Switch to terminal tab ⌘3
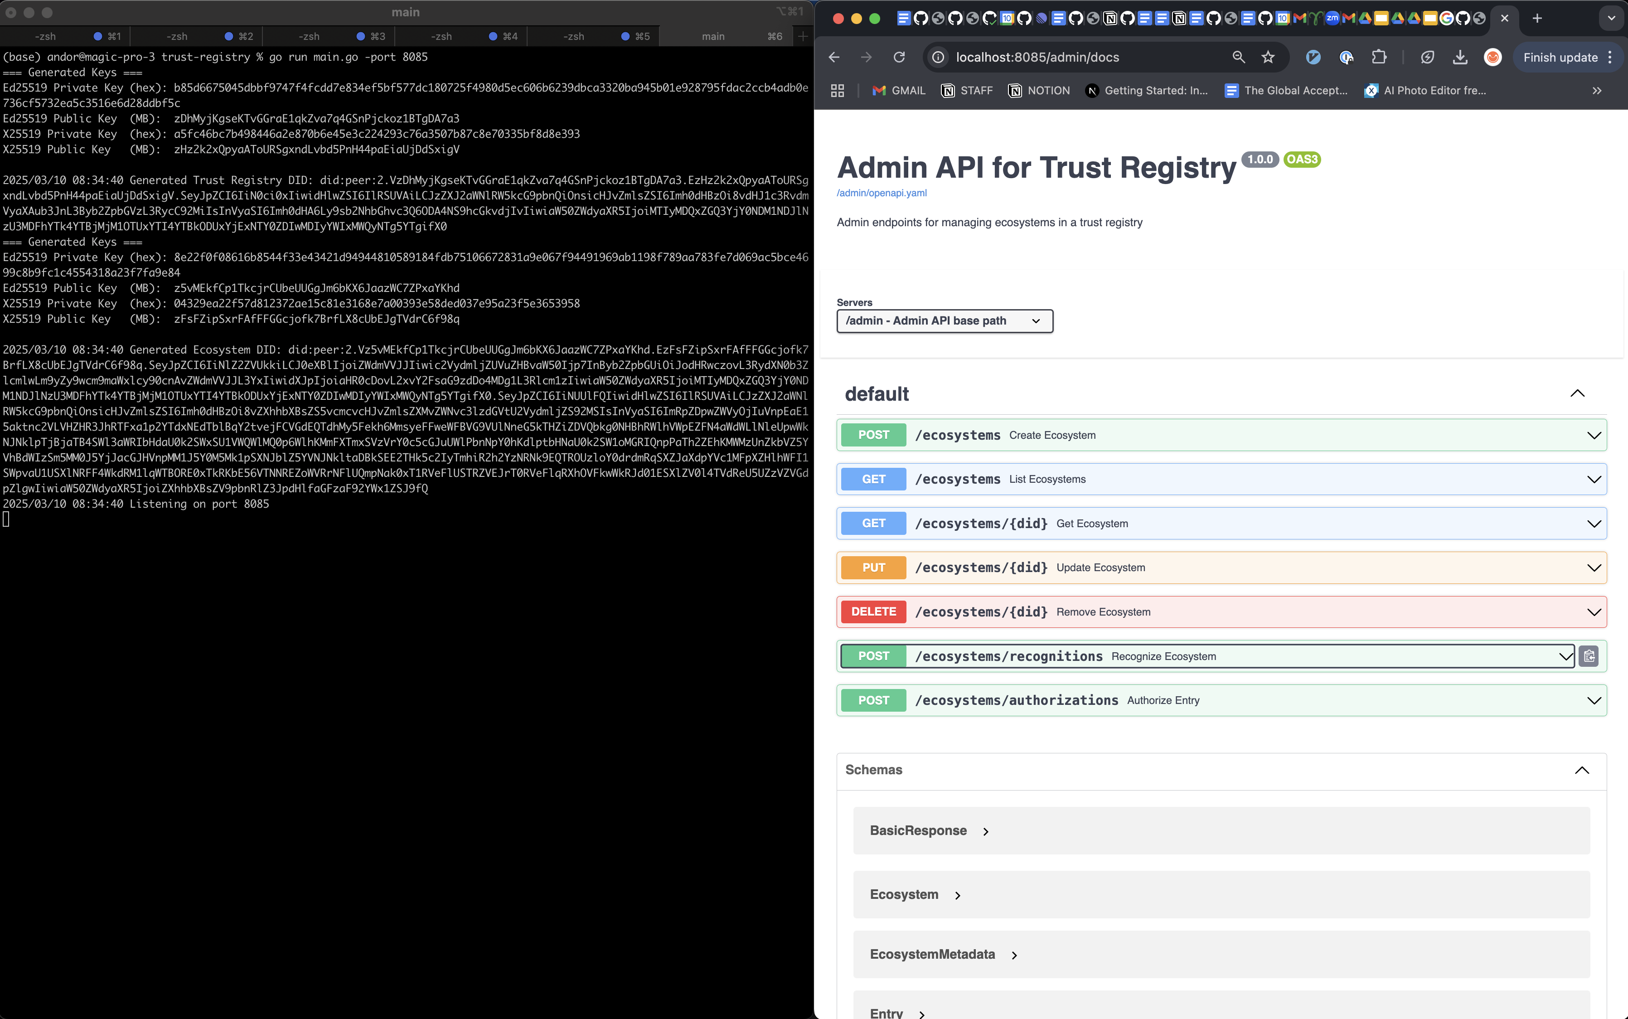This screenshot has height=1019, width=1628. coord(329,36)
